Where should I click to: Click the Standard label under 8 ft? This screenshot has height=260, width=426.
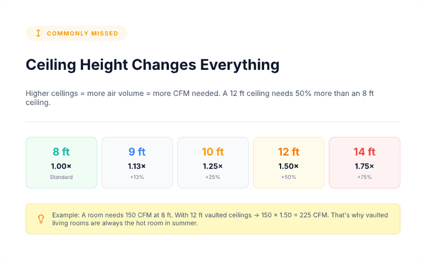coord(61,177)
